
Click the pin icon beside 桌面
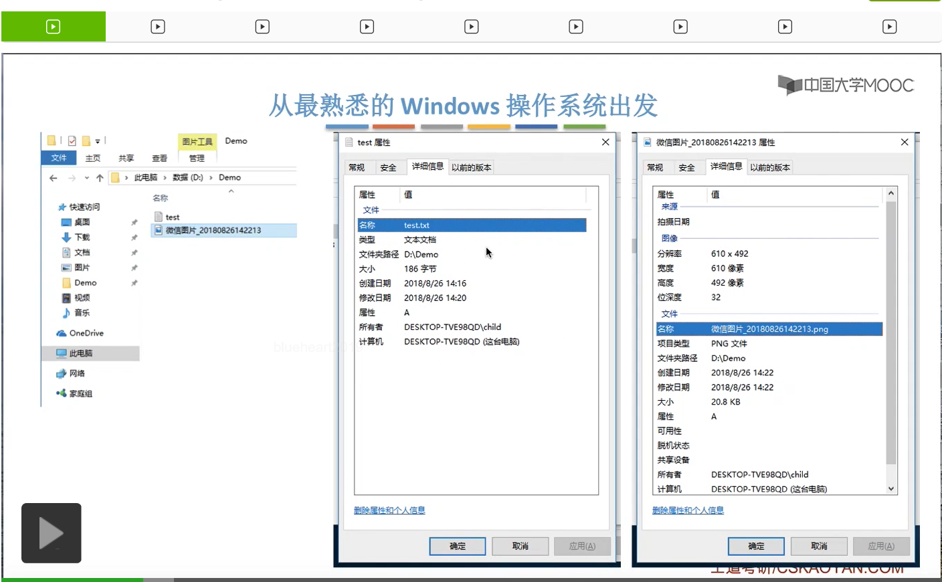tap(134, 223)
